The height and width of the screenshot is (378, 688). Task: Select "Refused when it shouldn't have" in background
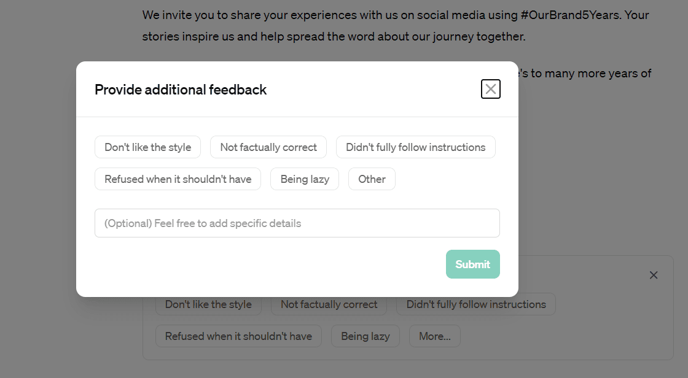point(238,336)
